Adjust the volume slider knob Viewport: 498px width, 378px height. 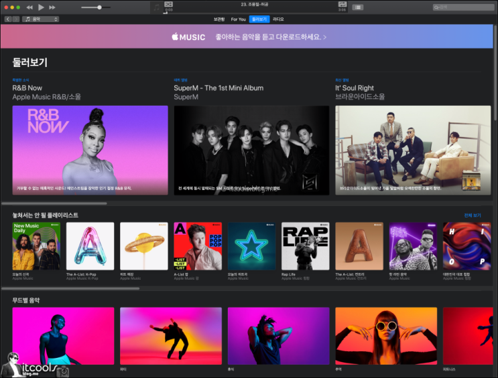[x=99, y=7]
